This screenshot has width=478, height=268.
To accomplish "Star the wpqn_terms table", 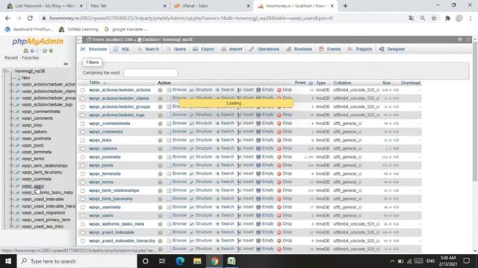I will [160, 182].
